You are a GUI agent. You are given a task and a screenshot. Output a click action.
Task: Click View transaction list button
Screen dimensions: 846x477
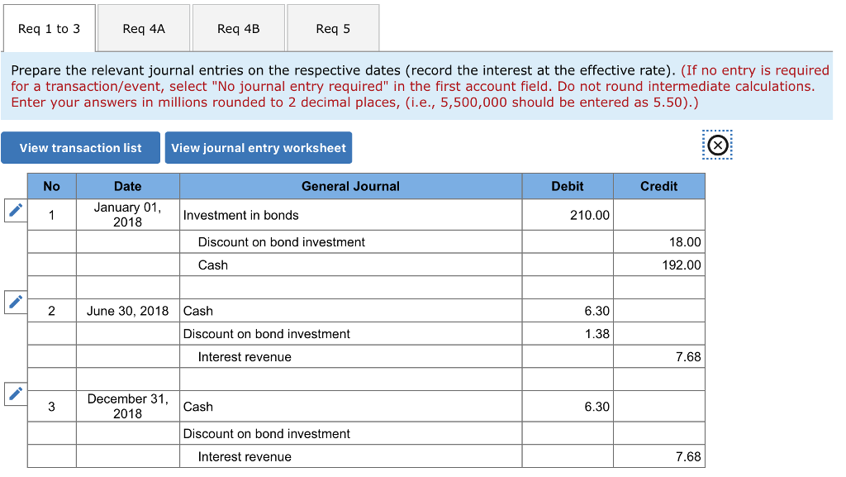(x=80, y=148)
